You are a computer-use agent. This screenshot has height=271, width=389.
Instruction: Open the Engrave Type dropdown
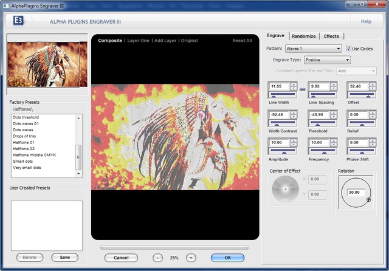[328, 60]
